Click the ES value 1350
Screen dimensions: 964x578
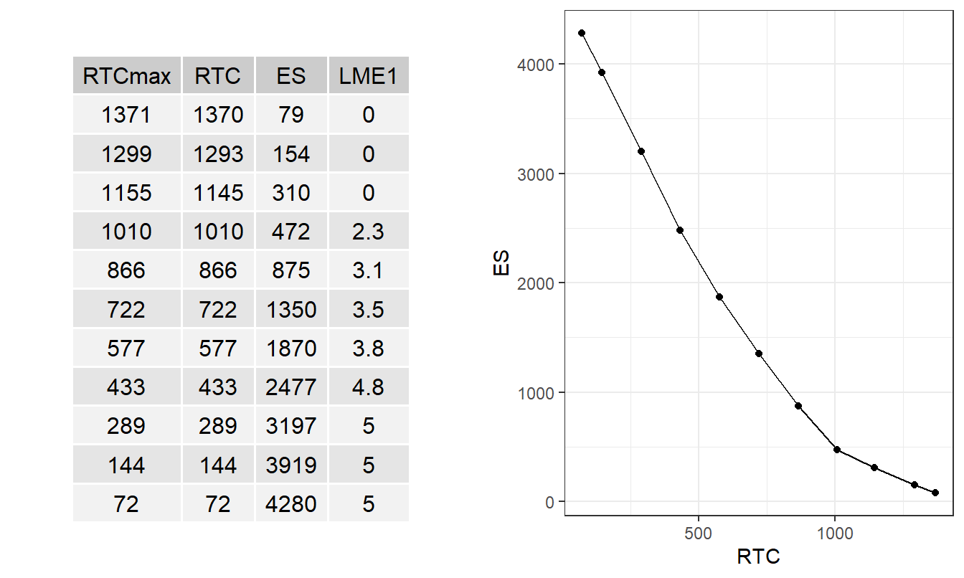[x=291, y=309]
